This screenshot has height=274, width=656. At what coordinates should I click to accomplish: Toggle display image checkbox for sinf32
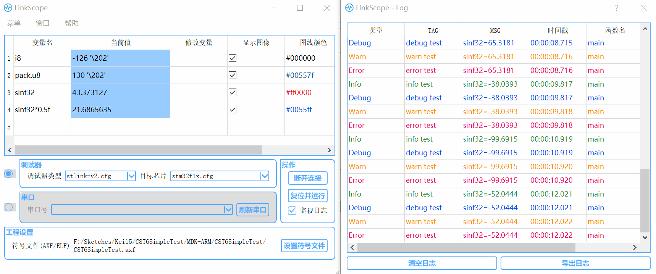point(233,92)
